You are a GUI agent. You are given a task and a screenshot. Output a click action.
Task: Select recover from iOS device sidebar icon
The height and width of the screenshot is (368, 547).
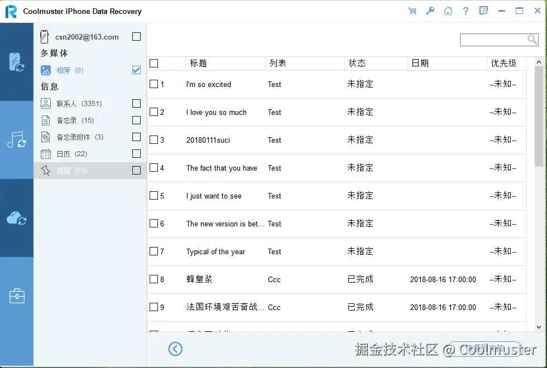pyautogui.click(x=16, y=62)
